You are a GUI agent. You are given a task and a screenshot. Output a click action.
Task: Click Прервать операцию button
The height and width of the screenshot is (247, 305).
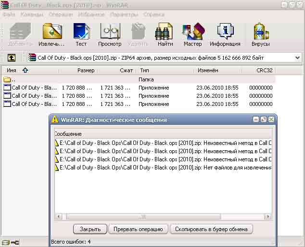tap(138, 229)
